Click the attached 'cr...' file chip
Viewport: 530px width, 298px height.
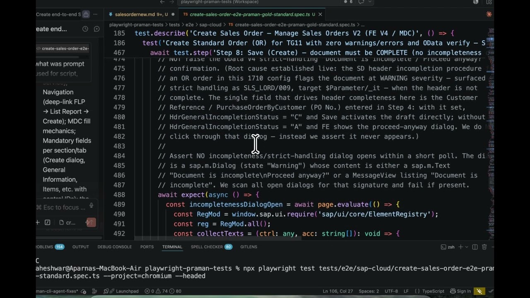pos(67,222)
